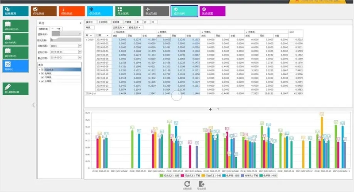This screenshot has width=354, height=192.
Task: Click the export data icon below chart
Action: coord(201,184)
